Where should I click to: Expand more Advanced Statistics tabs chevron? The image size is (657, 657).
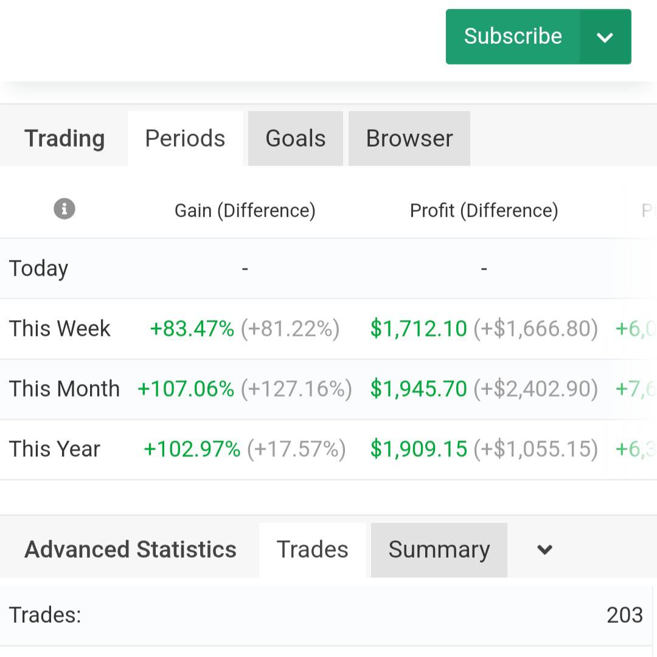point(544,550)
